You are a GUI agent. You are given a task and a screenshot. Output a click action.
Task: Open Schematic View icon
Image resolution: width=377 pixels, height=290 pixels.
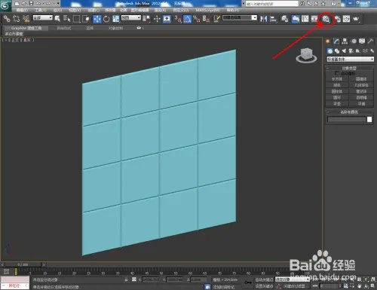[314, 19]
